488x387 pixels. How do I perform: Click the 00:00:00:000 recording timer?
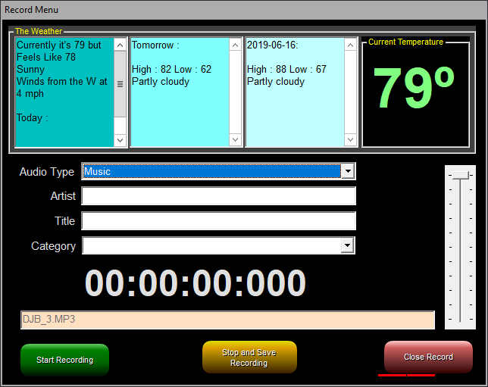pos(196,282)
